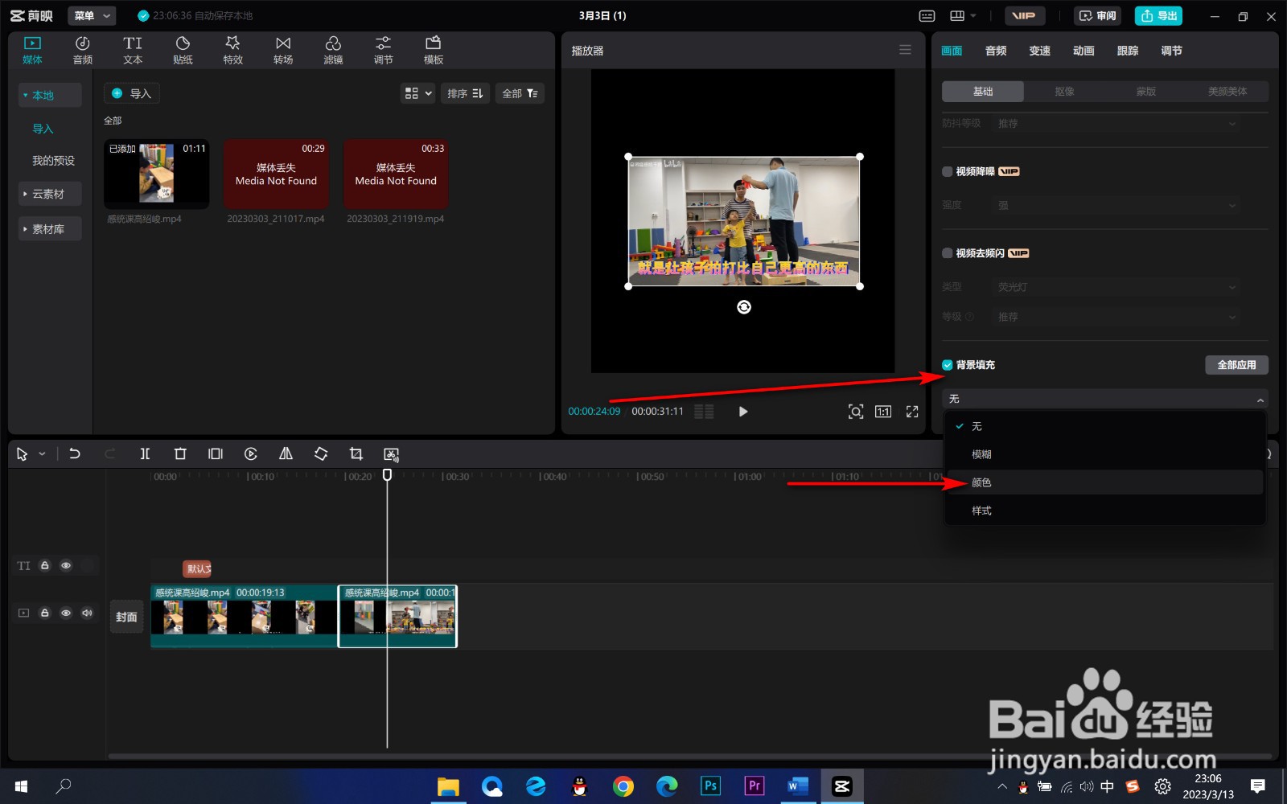Collapse the 本地 tree item
Screen dimensions: 1287x804
pos(49,95)
